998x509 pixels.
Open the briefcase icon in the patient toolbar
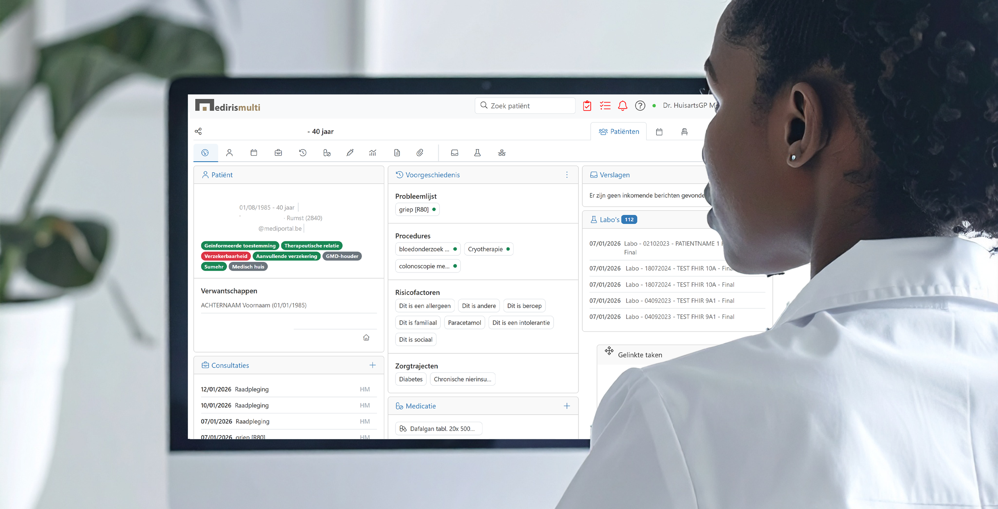278,153
